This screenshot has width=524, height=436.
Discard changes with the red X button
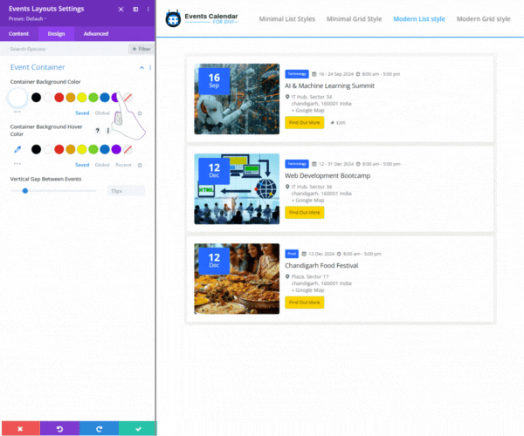(19, 428)
